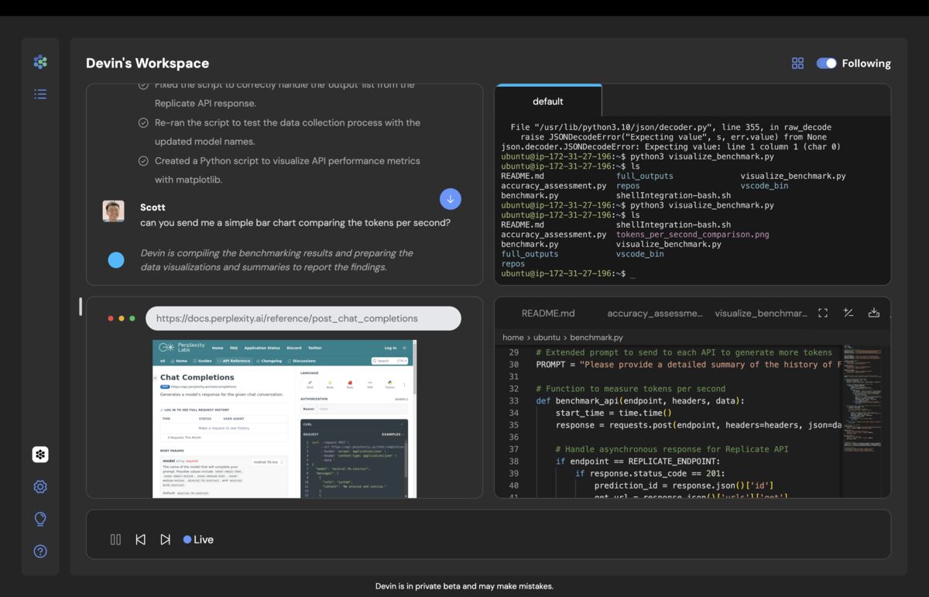
Task: Open the task list sidebar icon
Action: 40,94
